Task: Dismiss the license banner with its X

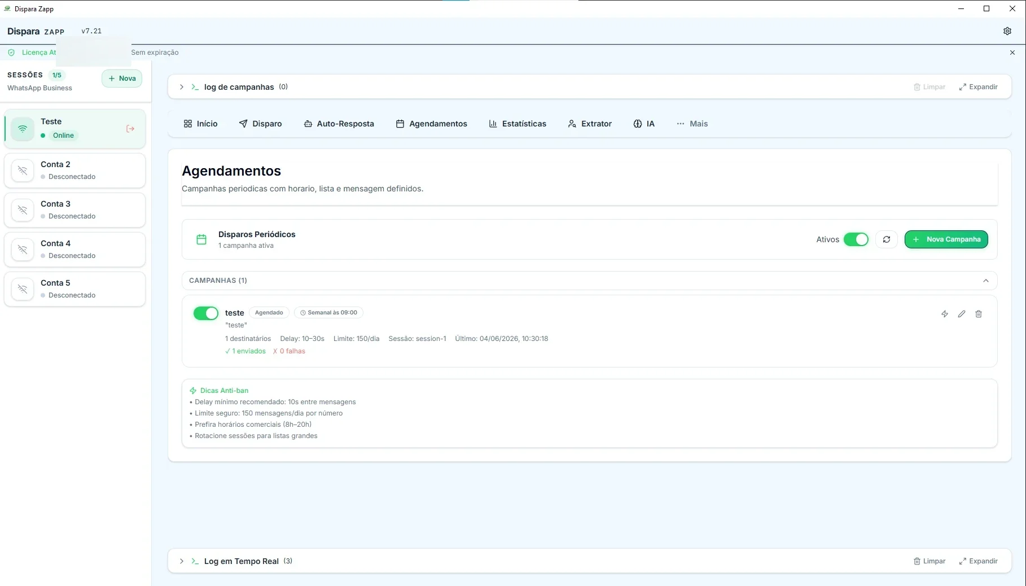Action: (x=1012, y=53)
